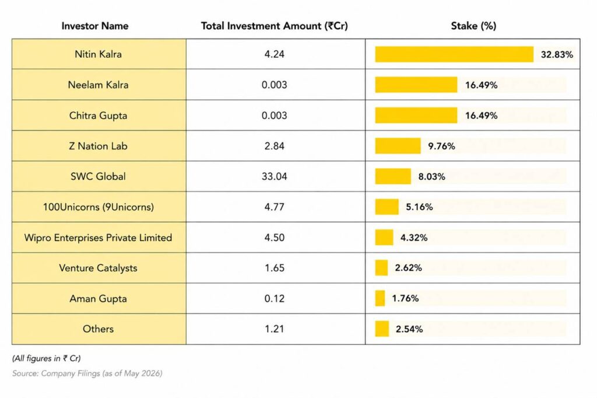The height and width of the screenshot is (398, 597).
Task: Select Wipro Enterprises Private Limited cell
Action: (x=99, y=238)
